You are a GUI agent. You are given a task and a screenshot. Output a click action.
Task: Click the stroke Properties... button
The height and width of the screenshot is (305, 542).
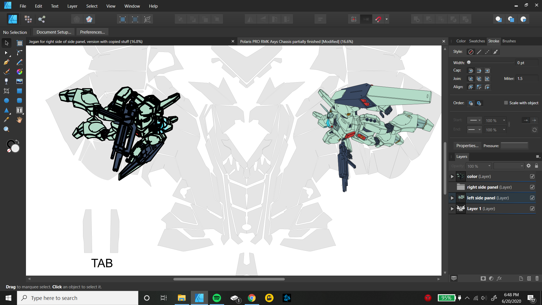pos(467,146)
